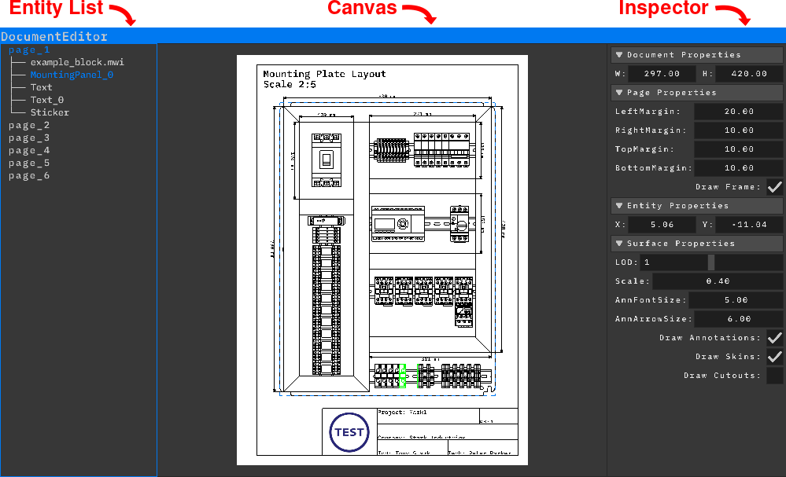The height and width of the screenshot is (477, 786).
Task: Edit the document height field
Action: click(749, 74)
